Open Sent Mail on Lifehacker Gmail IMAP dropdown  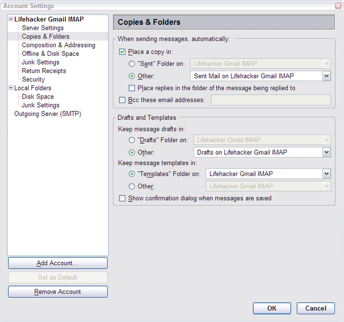click(260, 76)
